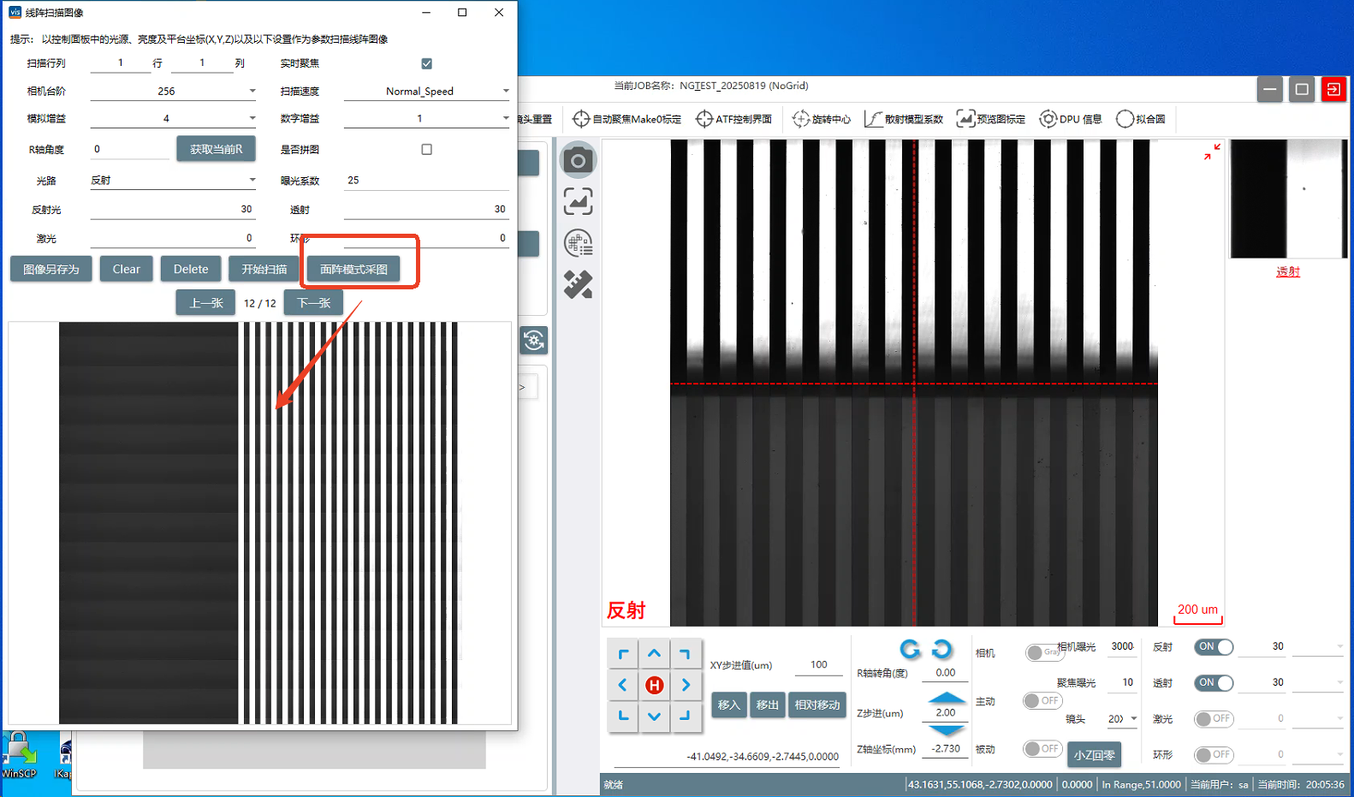Turn on the 激光 toggle switch
This screenshot has width=1354, height=797.
pyautogui.click(x=1214, y=718)
